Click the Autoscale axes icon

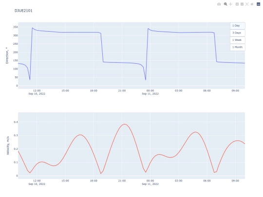coord(247,4)
